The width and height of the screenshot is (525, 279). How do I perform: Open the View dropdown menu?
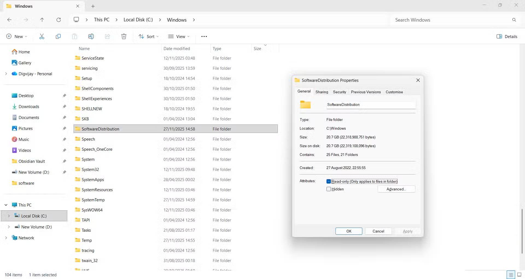point(179,36)
